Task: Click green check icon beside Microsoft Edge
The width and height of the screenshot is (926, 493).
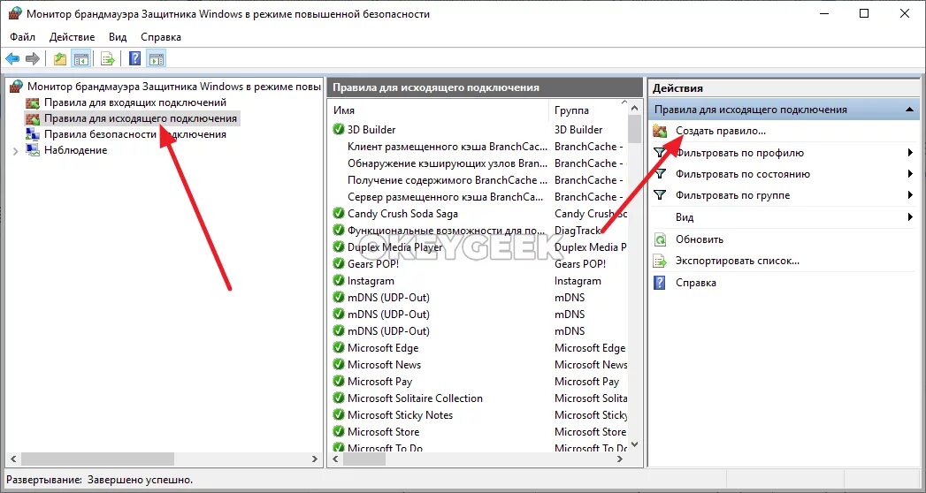Action: point(339,348)
